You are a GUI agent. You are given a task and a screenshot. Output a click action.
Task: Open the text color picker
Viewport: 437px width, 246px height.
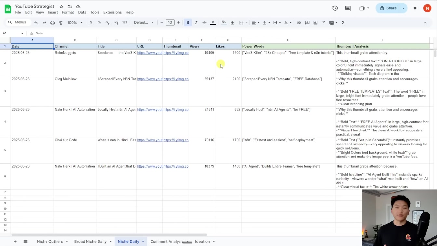coord(213,23)
